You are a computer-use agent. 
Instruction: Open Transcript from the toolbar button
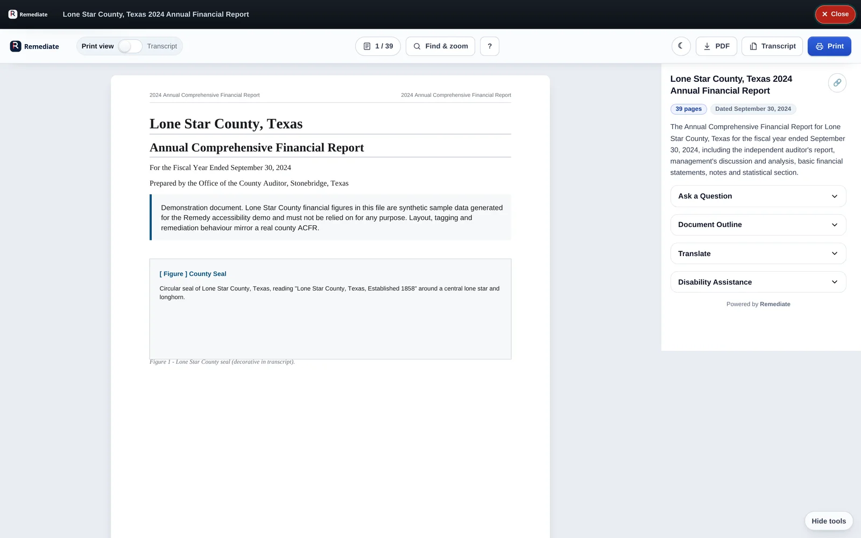pos(772,46)
